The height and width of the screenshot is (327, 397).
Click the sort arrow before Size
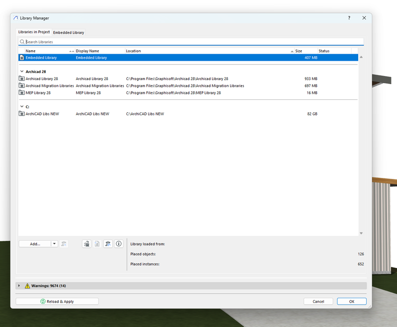(292, 51)
